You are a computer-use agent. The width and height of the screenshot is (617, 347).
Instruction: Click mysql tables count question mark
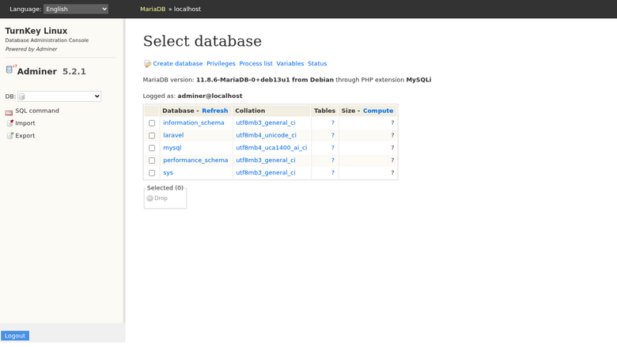click(x=332, y=148)
